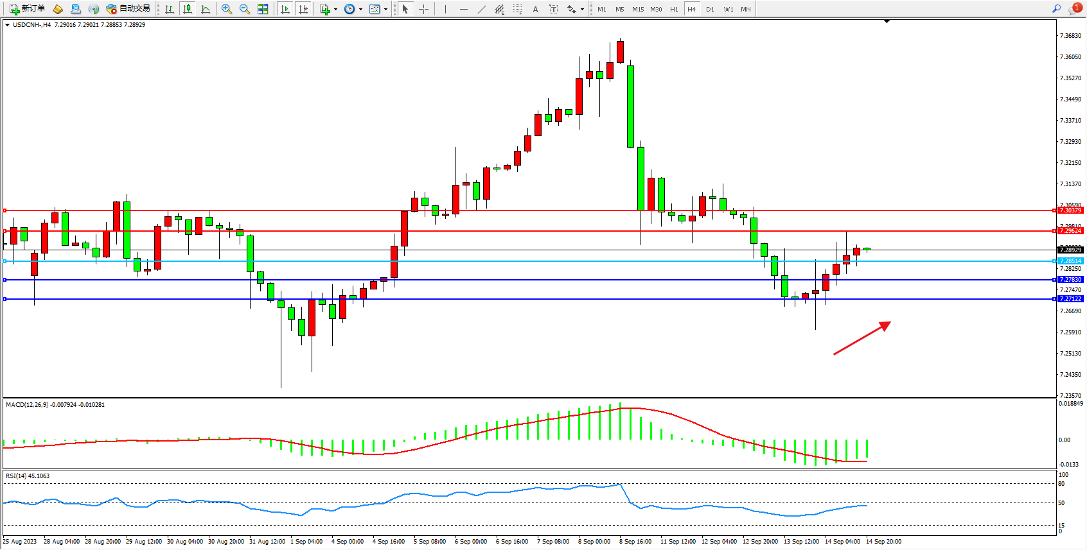The width and height of the screenshot is (1087, 550).
Task: Click the chart shift triangle marker
Action: point(887,21)
